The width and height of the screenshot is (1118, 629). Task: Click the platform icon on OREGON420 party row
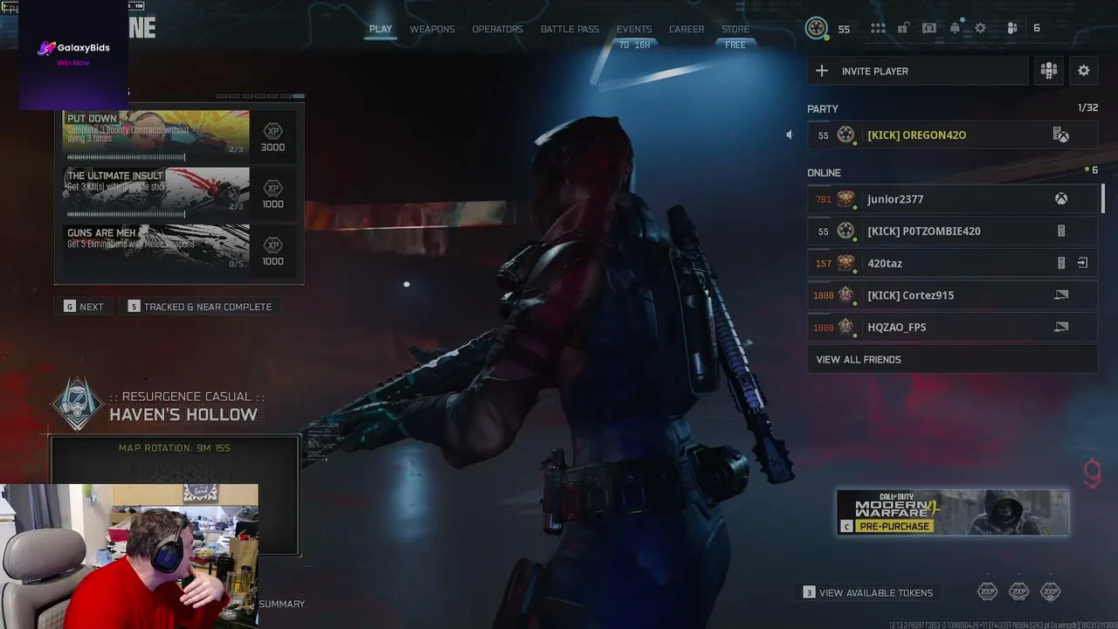1060,135
